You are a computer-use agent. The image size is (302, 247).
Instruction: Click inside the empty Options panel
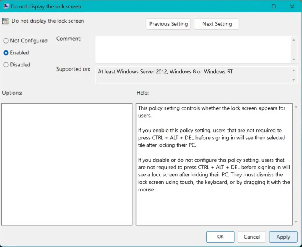(67, 164)
